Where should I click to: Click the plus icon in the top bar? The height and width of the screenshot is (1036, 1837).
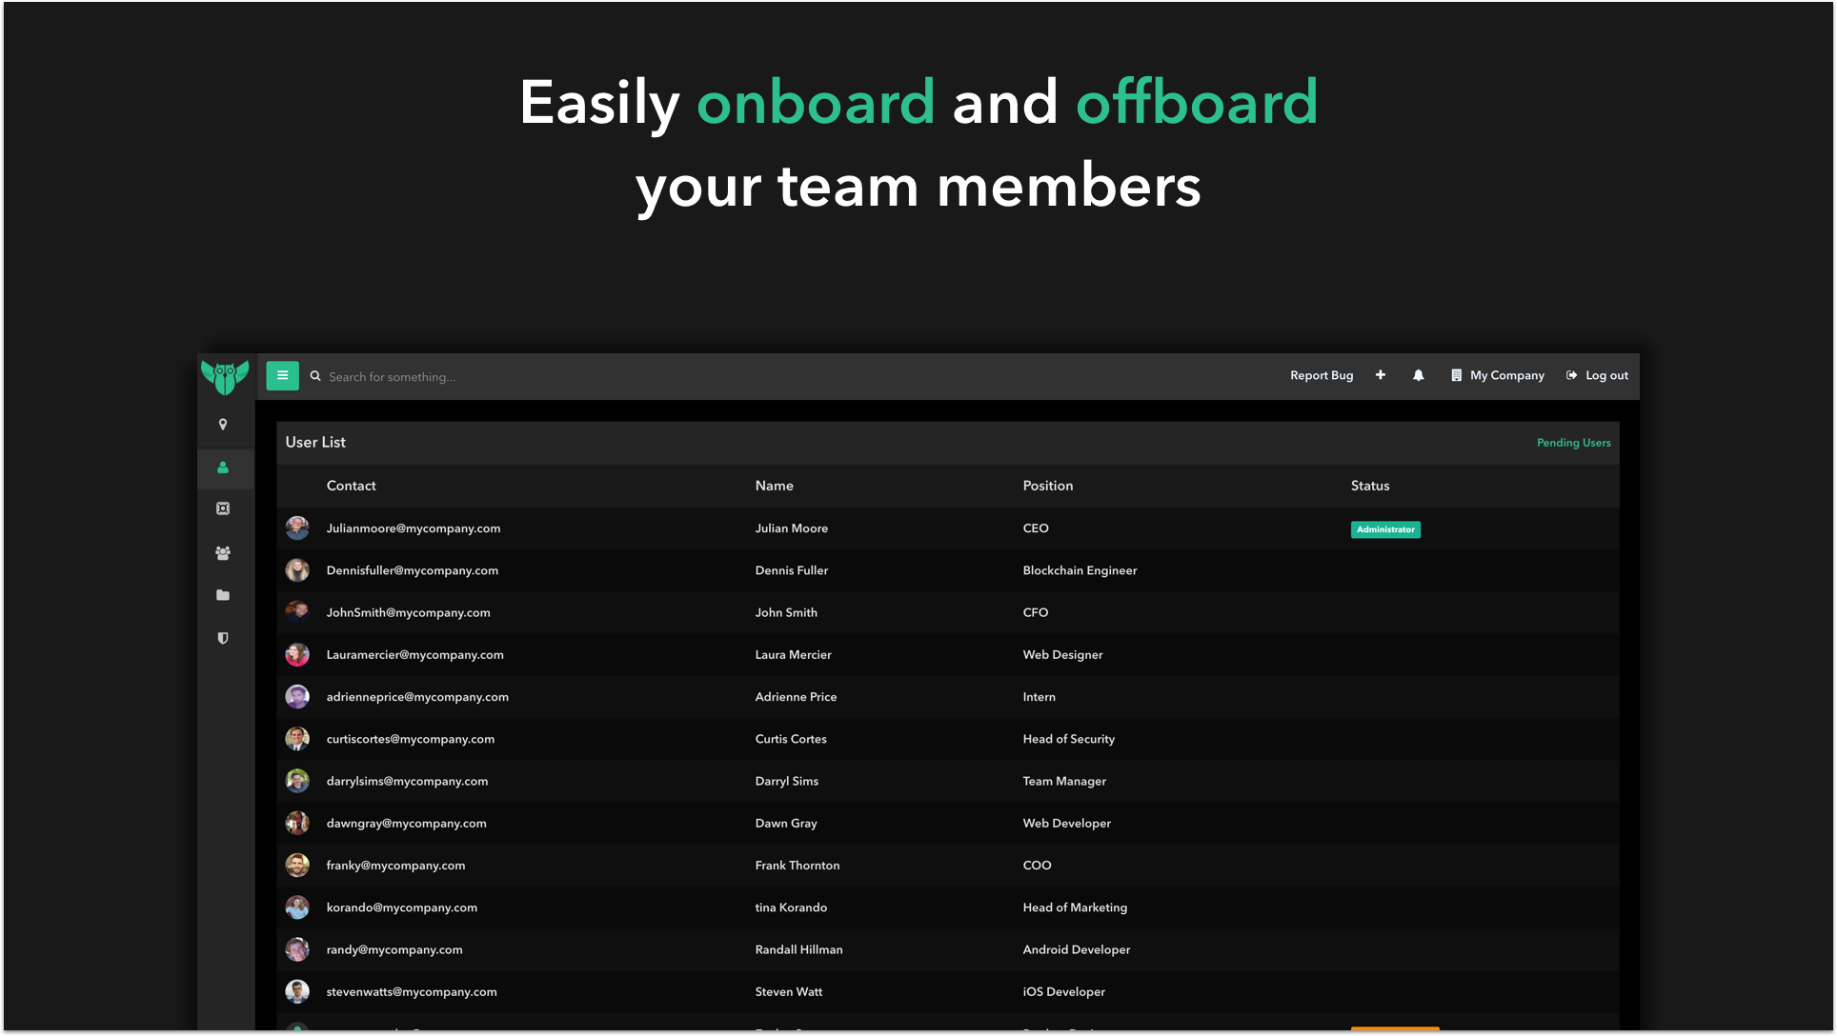[1381, 375]
